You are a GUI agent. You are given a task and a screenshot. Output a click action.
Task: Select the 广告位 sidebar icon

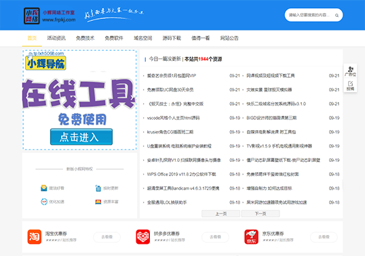350,71
